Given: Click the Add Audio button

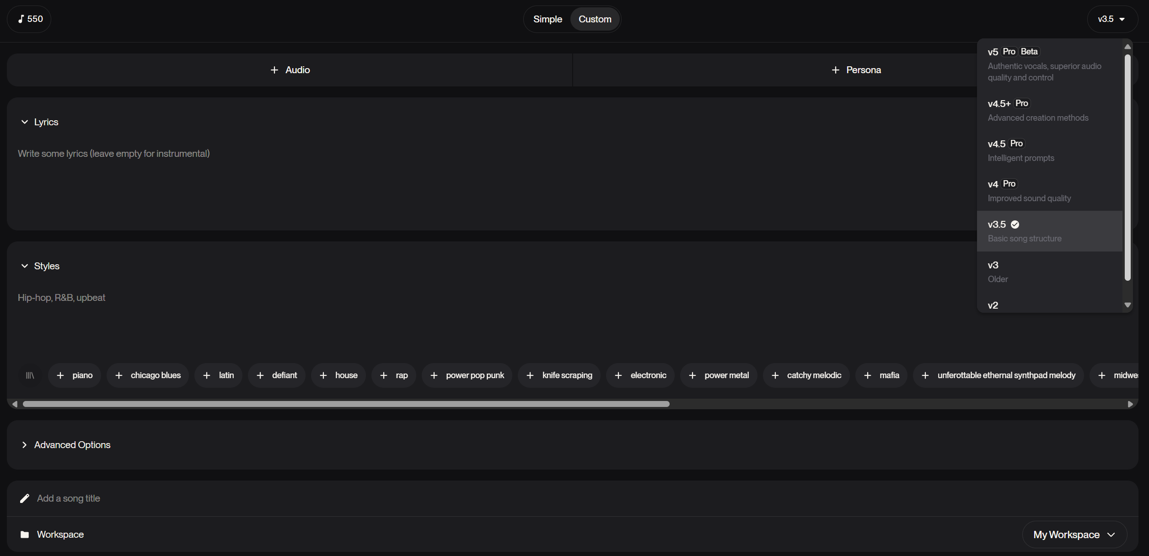Looking at the screenshot, I should click(x=290, y=70).
